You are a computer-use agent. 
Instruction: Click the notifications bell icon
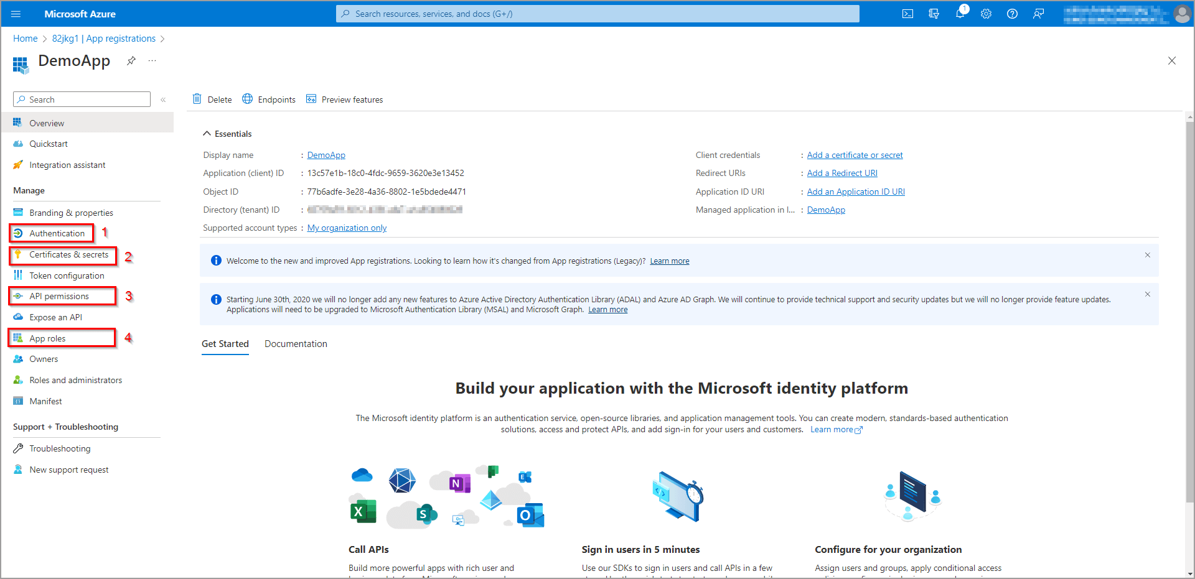pos(960,14)
